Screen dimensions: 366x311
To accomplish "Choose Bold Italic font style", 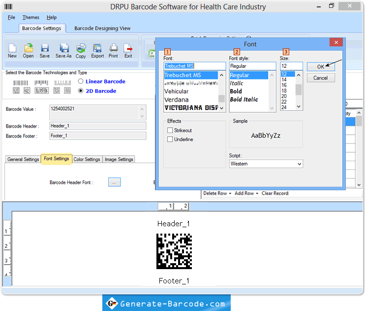I will pyautogui.click(x=248, y=100).
